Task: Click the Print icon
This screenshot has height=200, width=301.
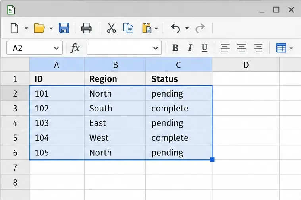Action: pos(87,28)
